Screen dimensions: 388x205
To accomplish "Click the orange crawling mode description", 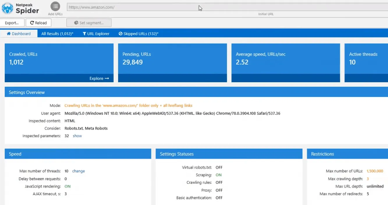I will pyautogui.click(x=128, y=106).
